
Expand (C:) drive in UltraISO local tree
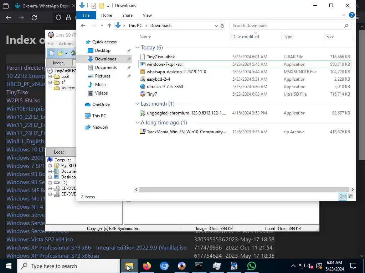coord(50,183)
